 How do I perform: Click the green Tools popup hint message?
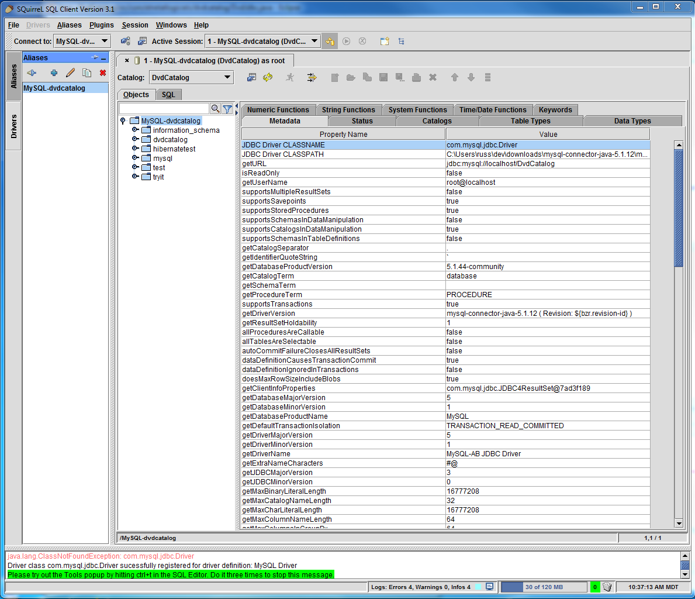(171, 574)
